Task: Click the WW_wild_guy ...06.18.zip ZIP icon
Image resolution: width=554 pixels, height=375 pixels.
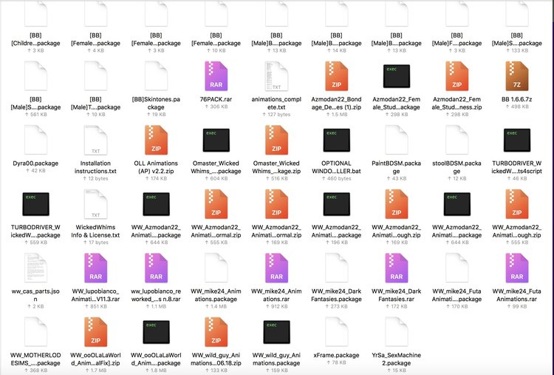Action: point(216,332)
